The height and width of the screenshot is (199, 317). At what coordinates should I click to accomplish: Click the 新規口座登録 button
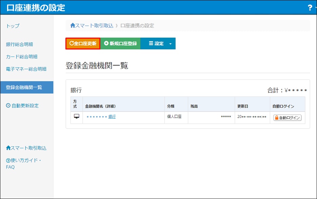120,43
